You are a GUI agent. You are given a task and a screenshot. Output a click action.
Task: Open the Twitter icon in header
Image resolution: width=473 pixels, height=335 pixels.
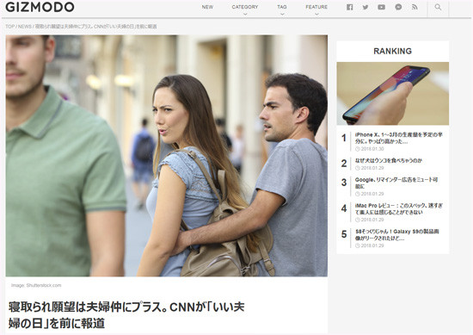point(365,7)
